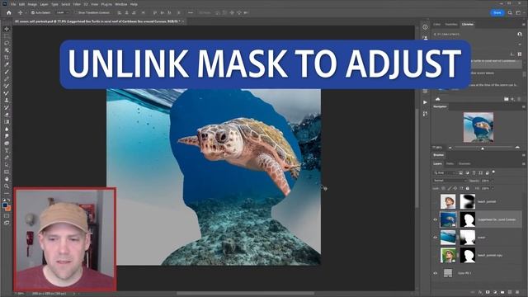Select the ocean layer mask thumbnail
Viewport: 528px width, 297px height.
coord(468,238)
